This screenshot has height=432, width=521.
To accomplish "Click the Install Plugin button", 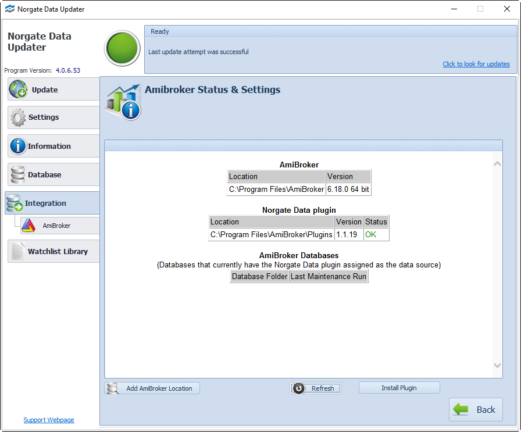I will point(399,388).
